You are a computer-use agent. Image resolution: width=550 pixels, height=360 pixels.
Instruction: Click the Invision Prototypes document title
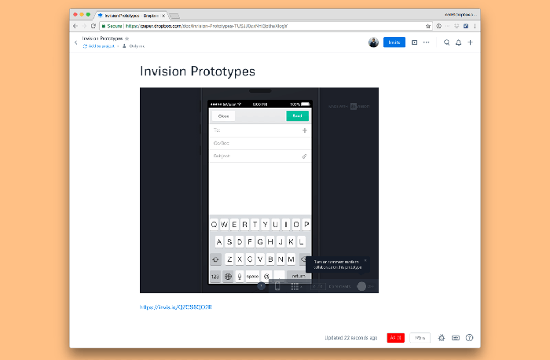click(x=197, y=72)
